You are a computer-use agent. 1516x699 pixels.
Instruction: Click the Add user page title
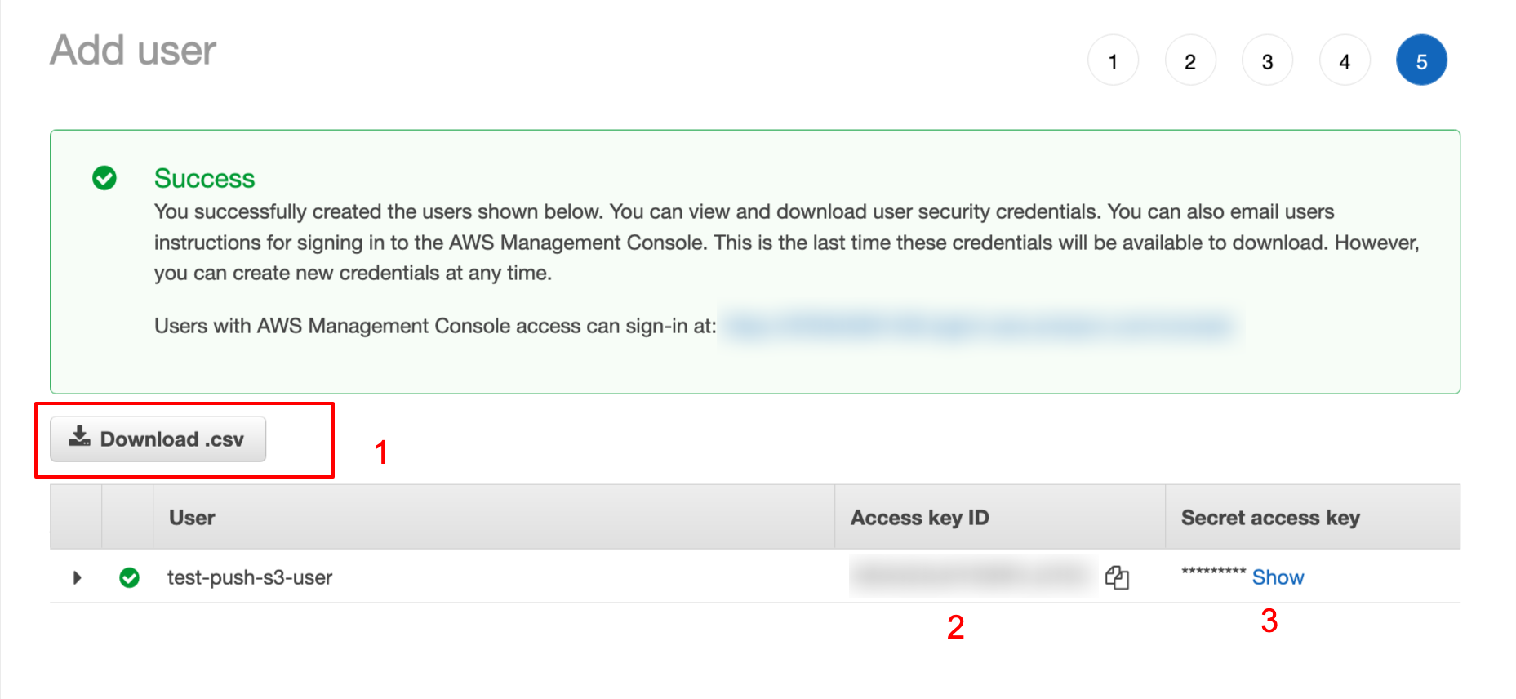click(x=133, y=50)
